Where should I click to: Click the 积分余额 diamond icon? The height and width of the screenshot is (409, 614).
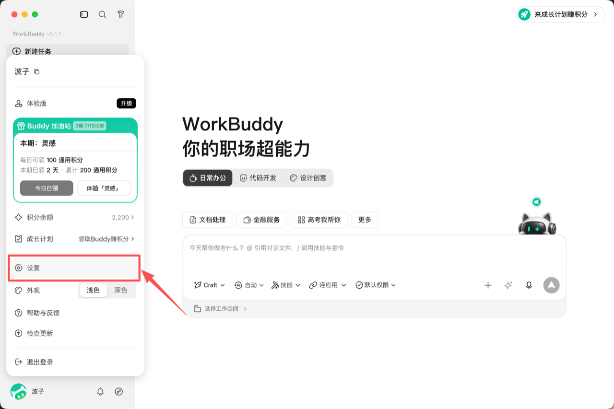point(19,217)
